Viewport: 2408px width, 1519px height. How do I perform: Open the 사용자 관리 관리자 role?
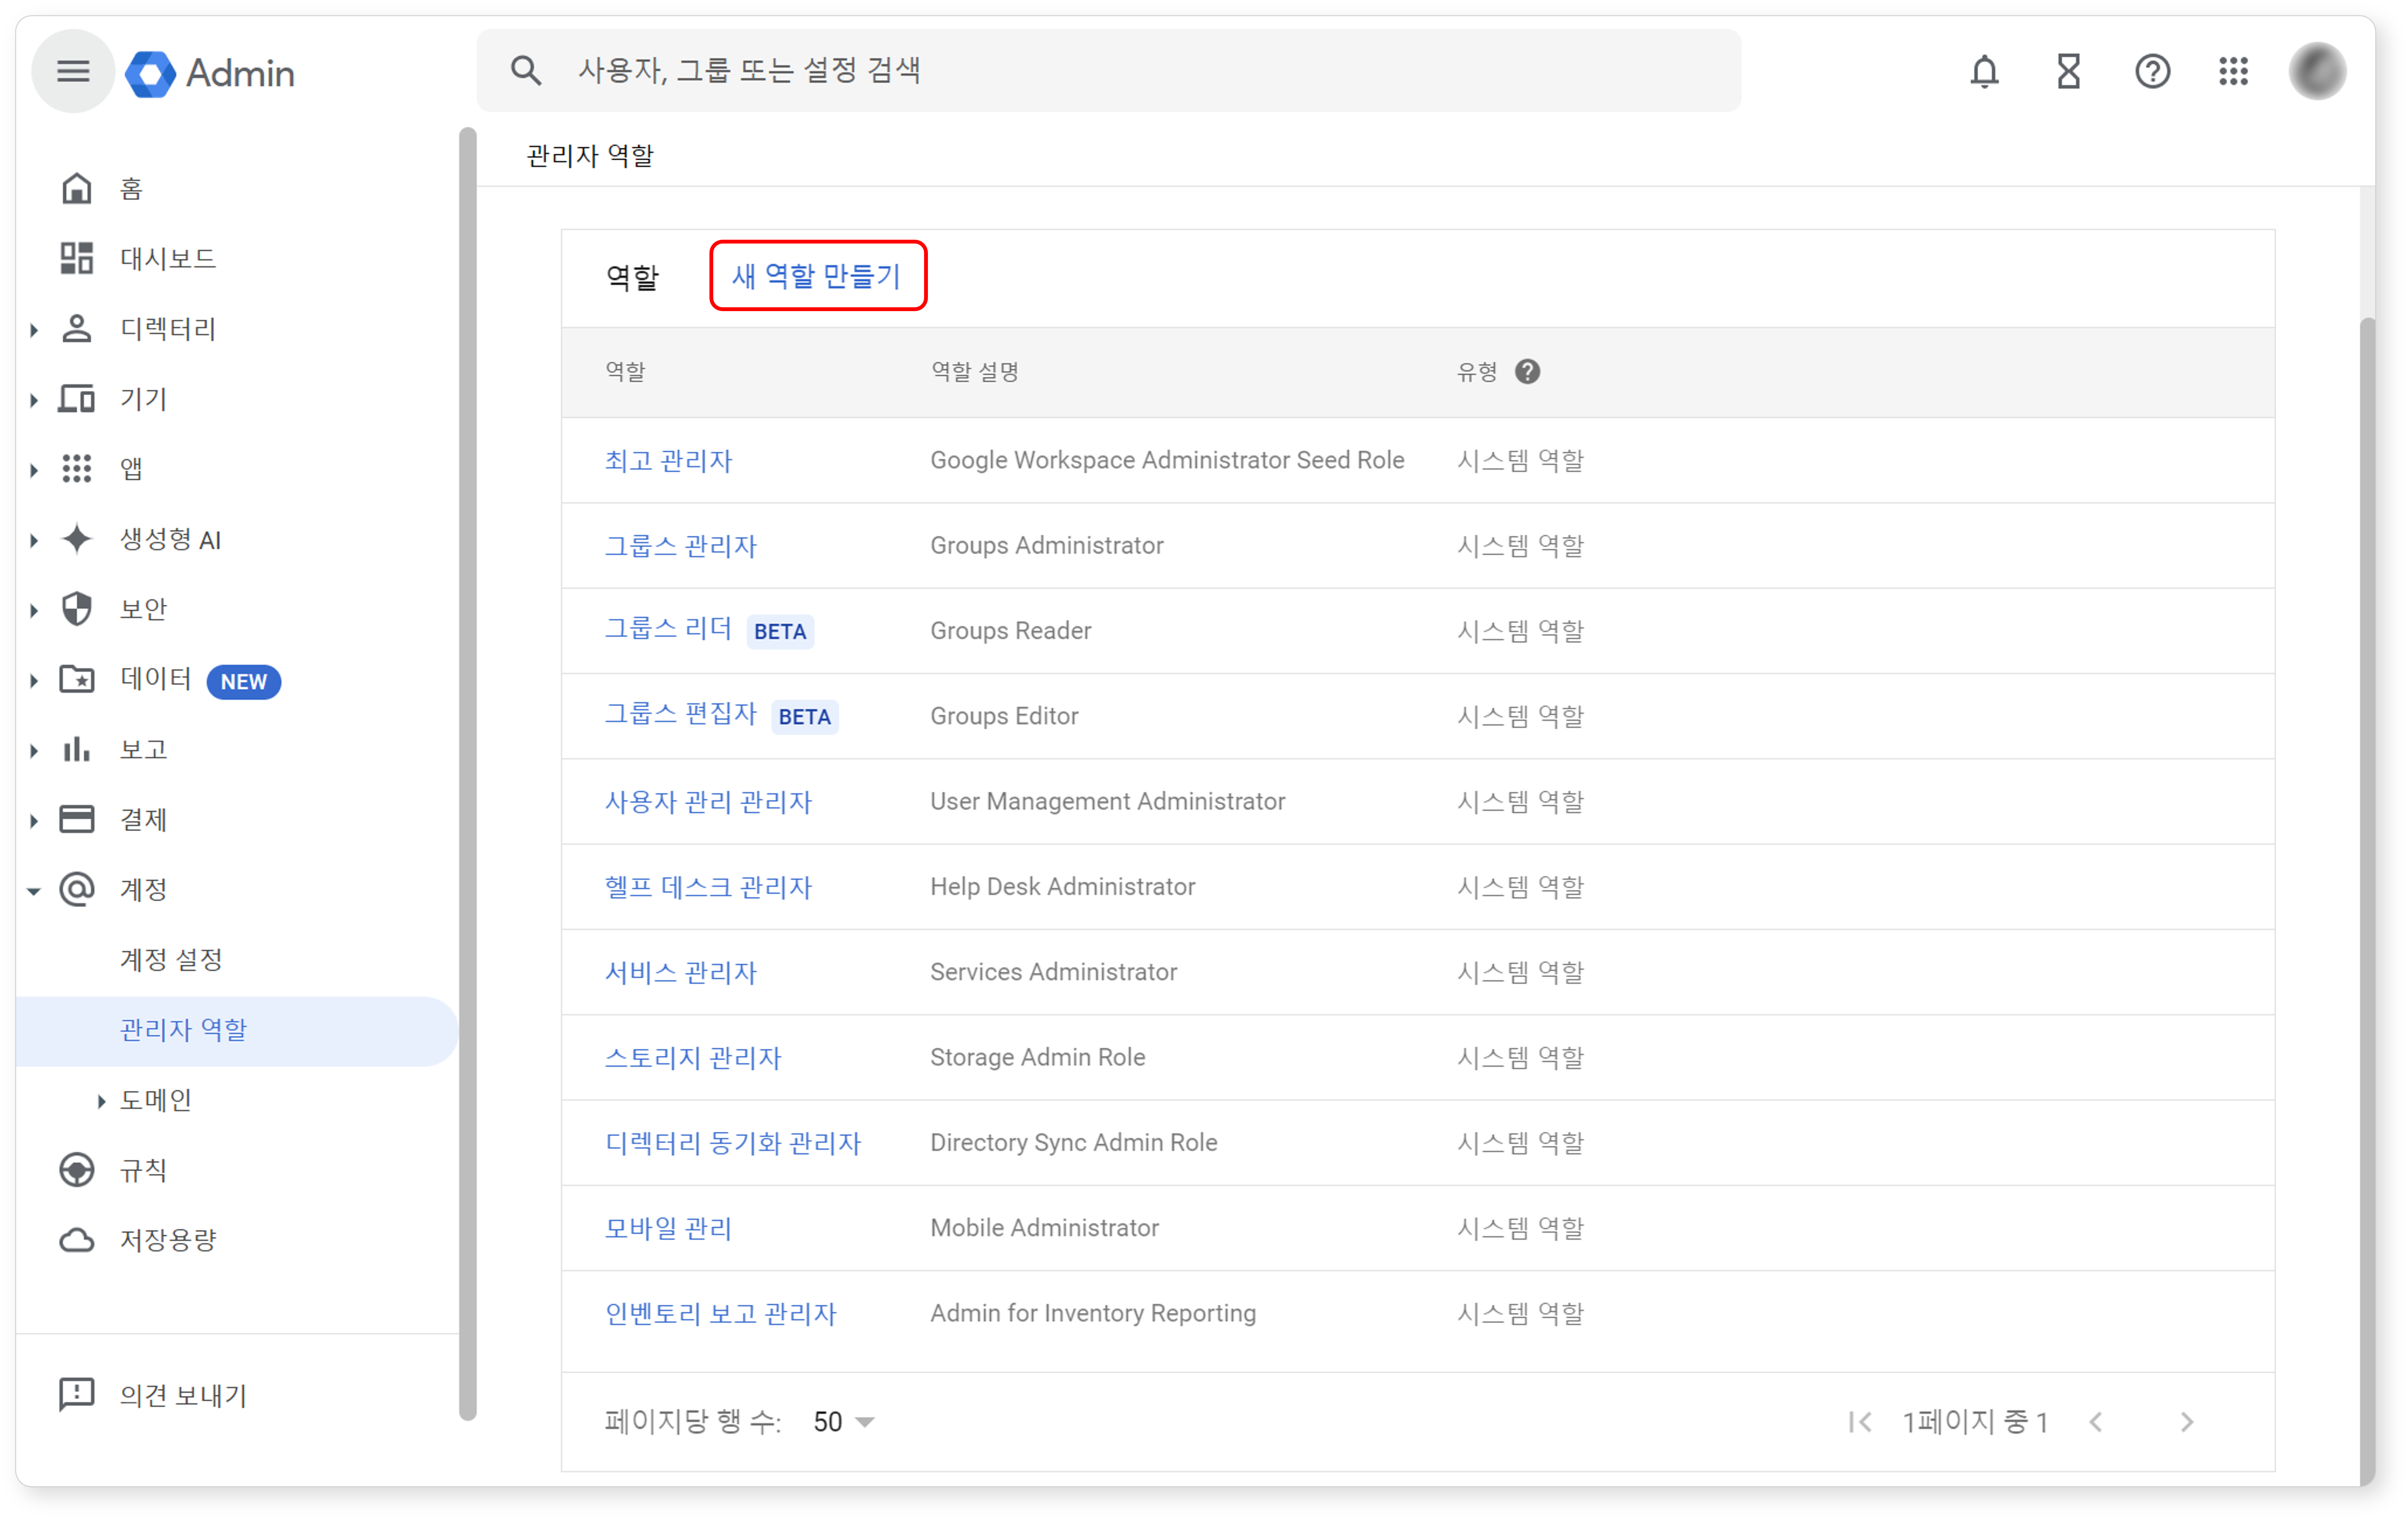pos(708,801)
